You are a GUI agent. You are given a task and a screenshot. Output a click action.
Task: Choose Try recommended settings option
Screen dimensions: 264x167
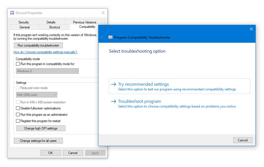pyautogui.click(x=180, y=86)
